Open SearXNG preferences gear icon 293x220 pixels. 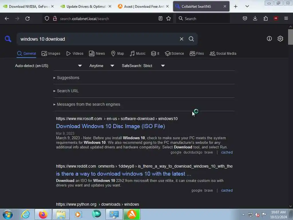click(280, 39)
